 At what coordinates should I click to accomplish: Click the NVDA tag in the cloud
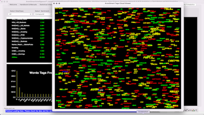(59, 8)
